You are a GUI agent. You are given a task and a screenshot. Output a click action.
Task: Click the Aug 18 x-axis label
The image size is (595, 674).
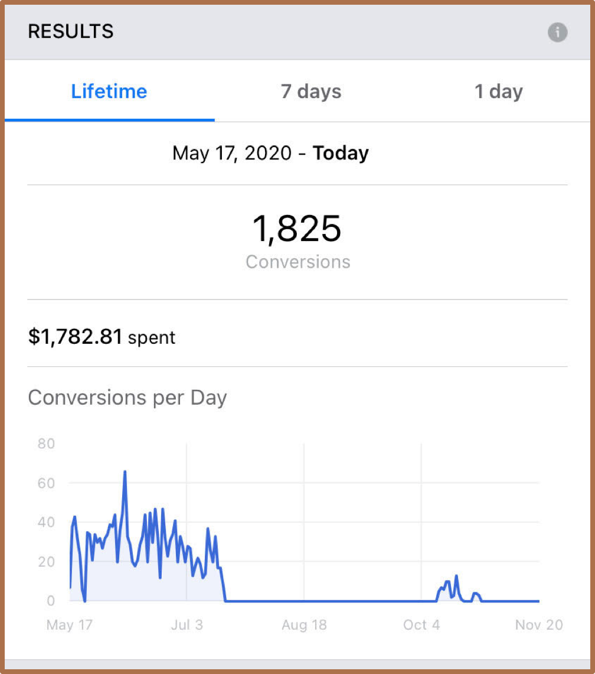[x=303, y=625]
